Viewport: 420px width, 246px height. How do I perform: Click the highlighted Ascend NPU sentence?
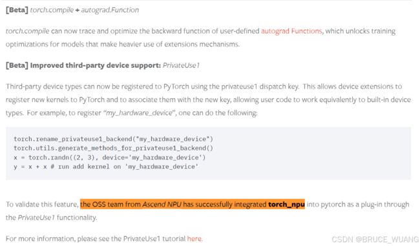coord(193,204)
